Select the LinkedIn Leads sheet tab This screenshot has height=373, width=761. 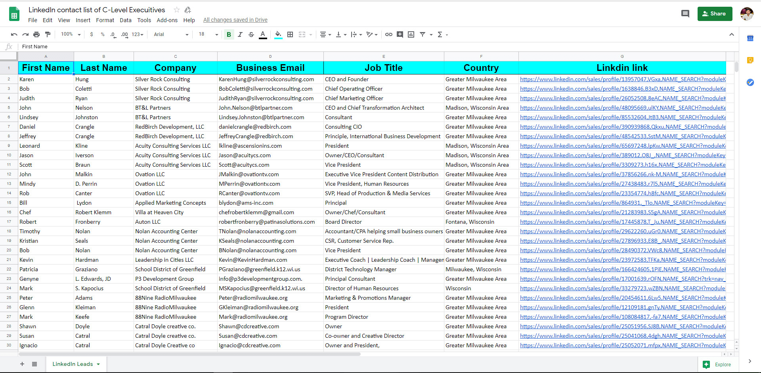pyautogui.click(x=76, y=364)
